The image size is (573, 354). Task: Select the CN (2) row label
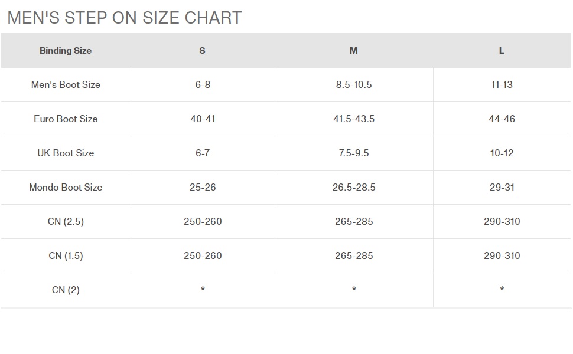pyautogui.click(x=66, y=290)
